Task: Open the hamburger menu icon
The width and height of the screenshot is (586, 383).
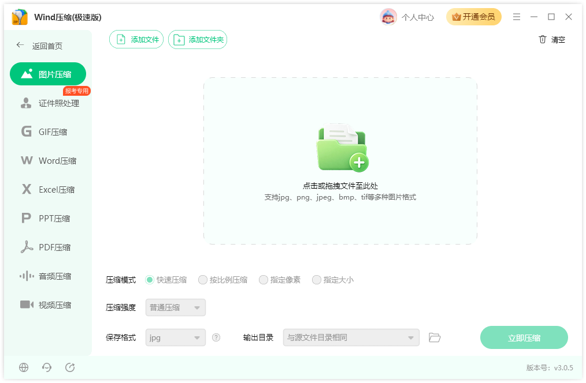Action: pos(517,17)
